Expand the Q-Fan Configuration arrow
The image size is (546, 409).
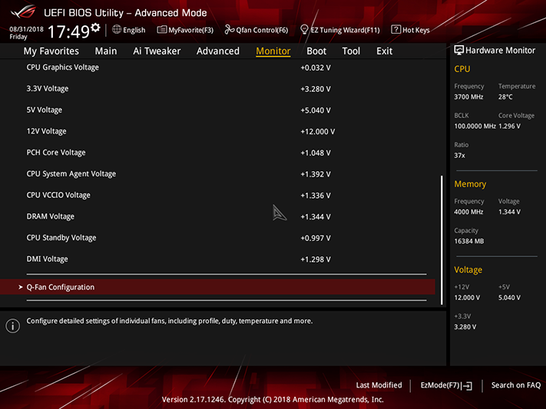[x=21, y=287]
